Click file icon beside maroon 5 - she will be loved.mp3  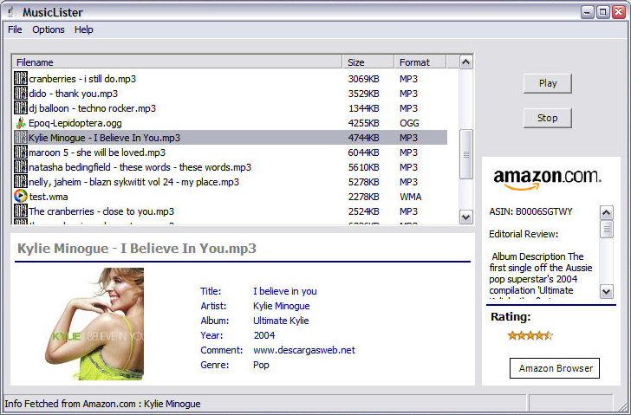click(x=21, y=152)
